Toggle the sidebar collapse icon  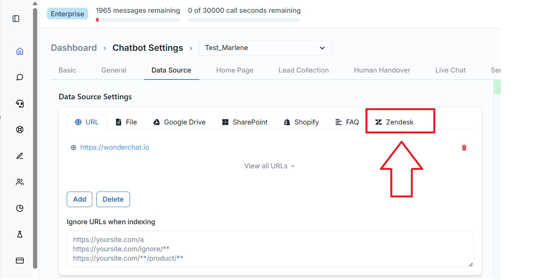[16, 19]
